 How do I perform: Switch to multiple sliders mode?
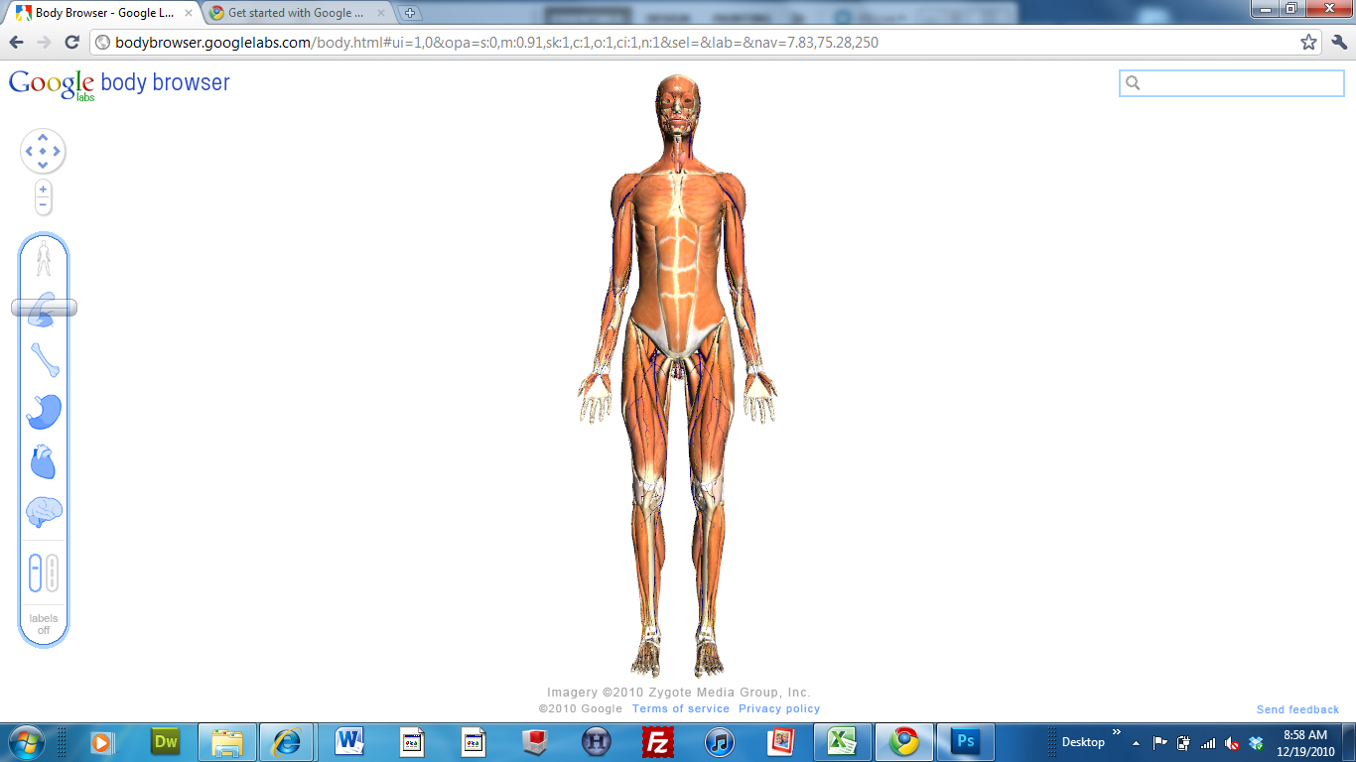click(x=53, y=572)
